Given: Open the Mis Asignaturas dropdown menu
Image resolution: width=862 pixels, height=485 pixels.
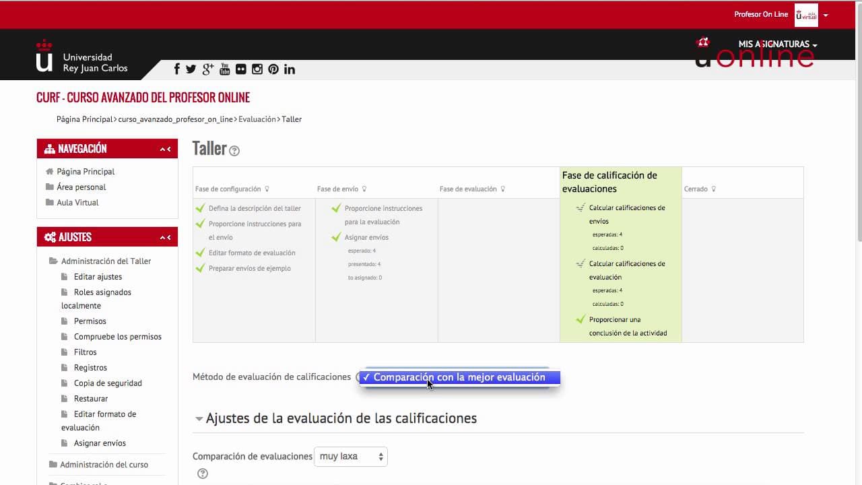Looking at the screenshot, I should point(778,44).
